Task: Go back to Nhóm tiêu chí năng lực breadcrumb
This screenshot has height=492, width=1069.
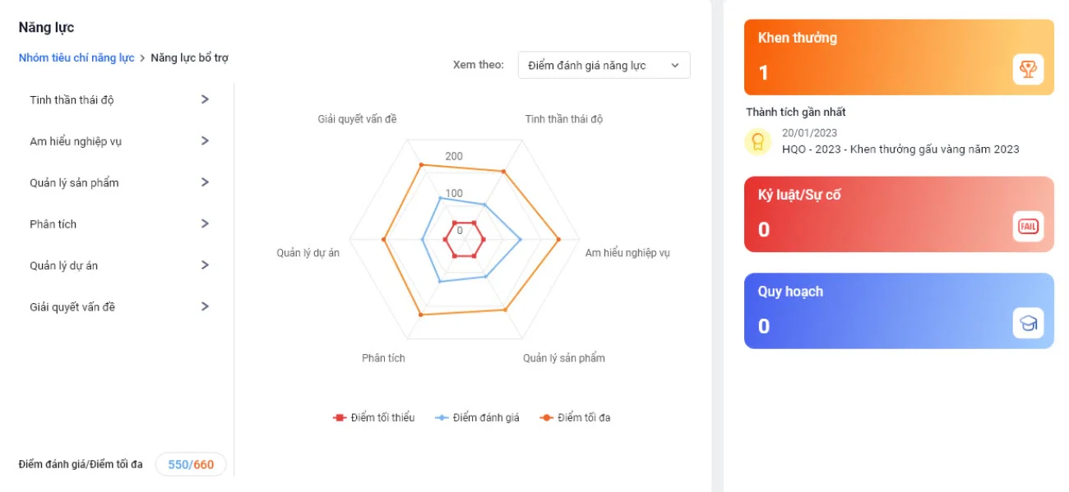Action: tap(76, 58)
